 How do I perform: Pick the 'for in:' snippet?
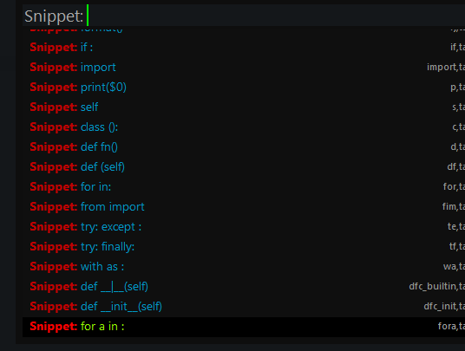point(244,187)
